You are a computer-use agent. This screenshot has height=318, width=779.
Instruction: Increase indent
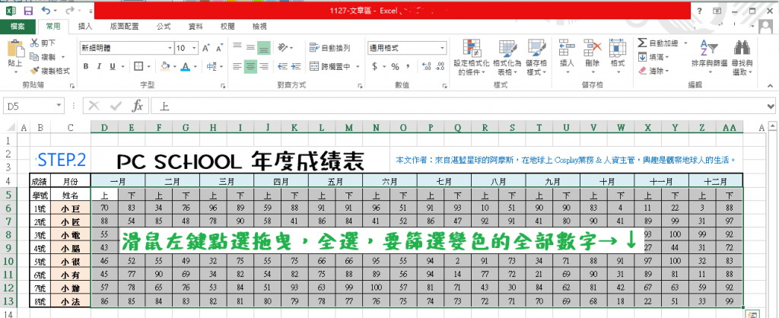(296, 66)
